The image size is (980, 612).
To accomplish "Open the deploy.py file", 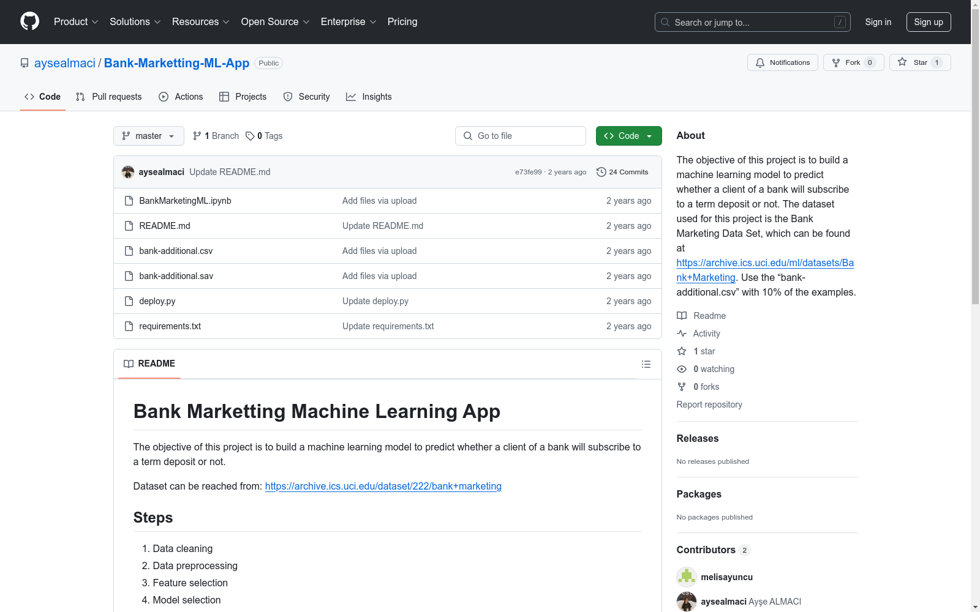I will [x=157, y=301].
